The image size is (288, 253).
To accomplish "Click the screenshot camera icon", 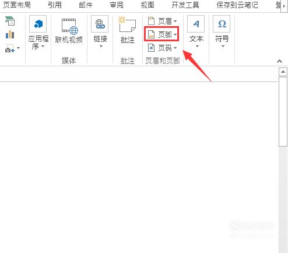I will point(10,49).
